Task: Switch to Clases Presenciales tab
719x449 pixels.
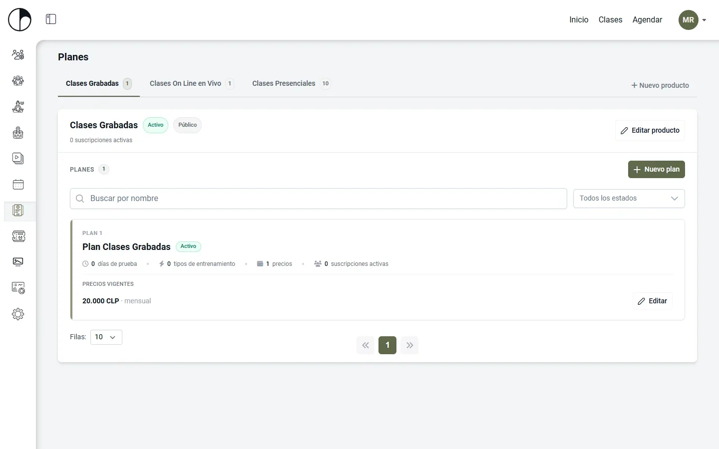Action: click(291, 84)
